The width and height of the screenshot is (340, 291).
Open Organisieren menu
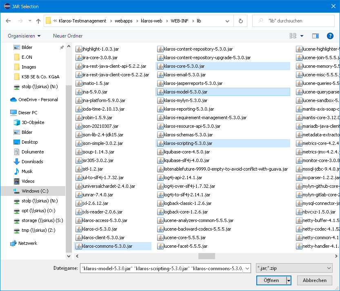tap(24, 36)
